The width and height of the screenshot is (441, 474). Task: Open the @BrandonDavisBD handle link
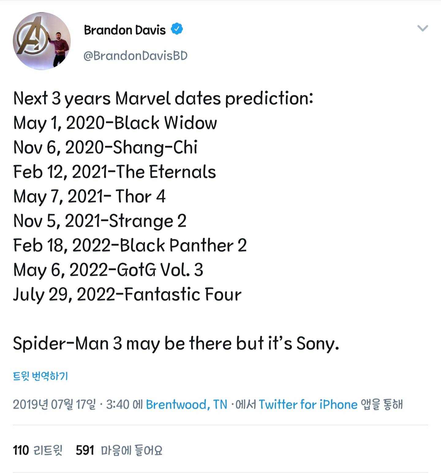click(135, 56)
